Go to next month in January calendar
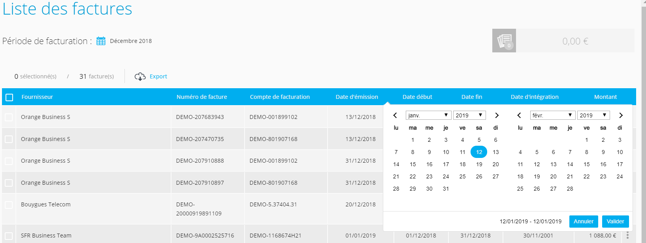 (x=497, y=115)
